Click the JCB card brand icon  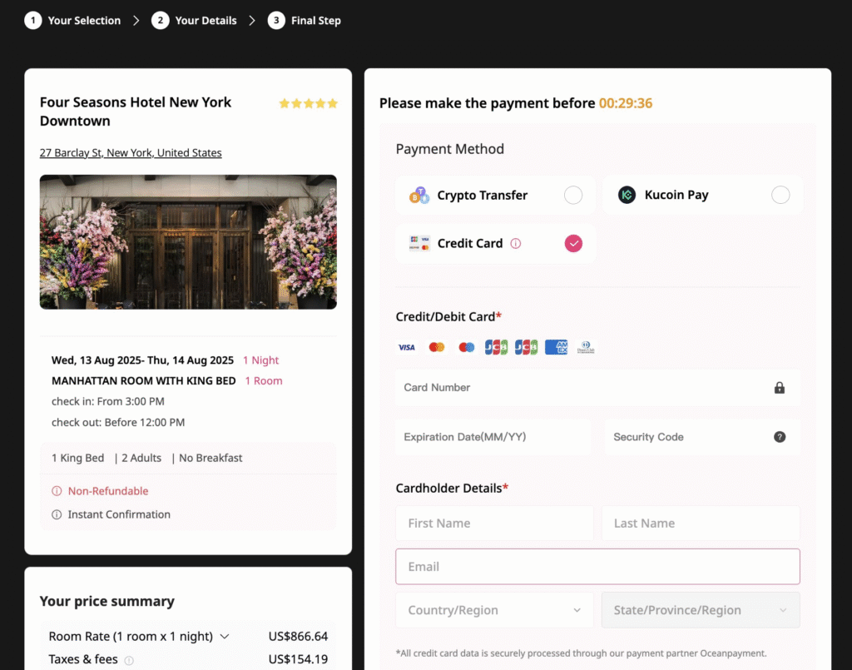pyautogui.click(x=497, y=347)
